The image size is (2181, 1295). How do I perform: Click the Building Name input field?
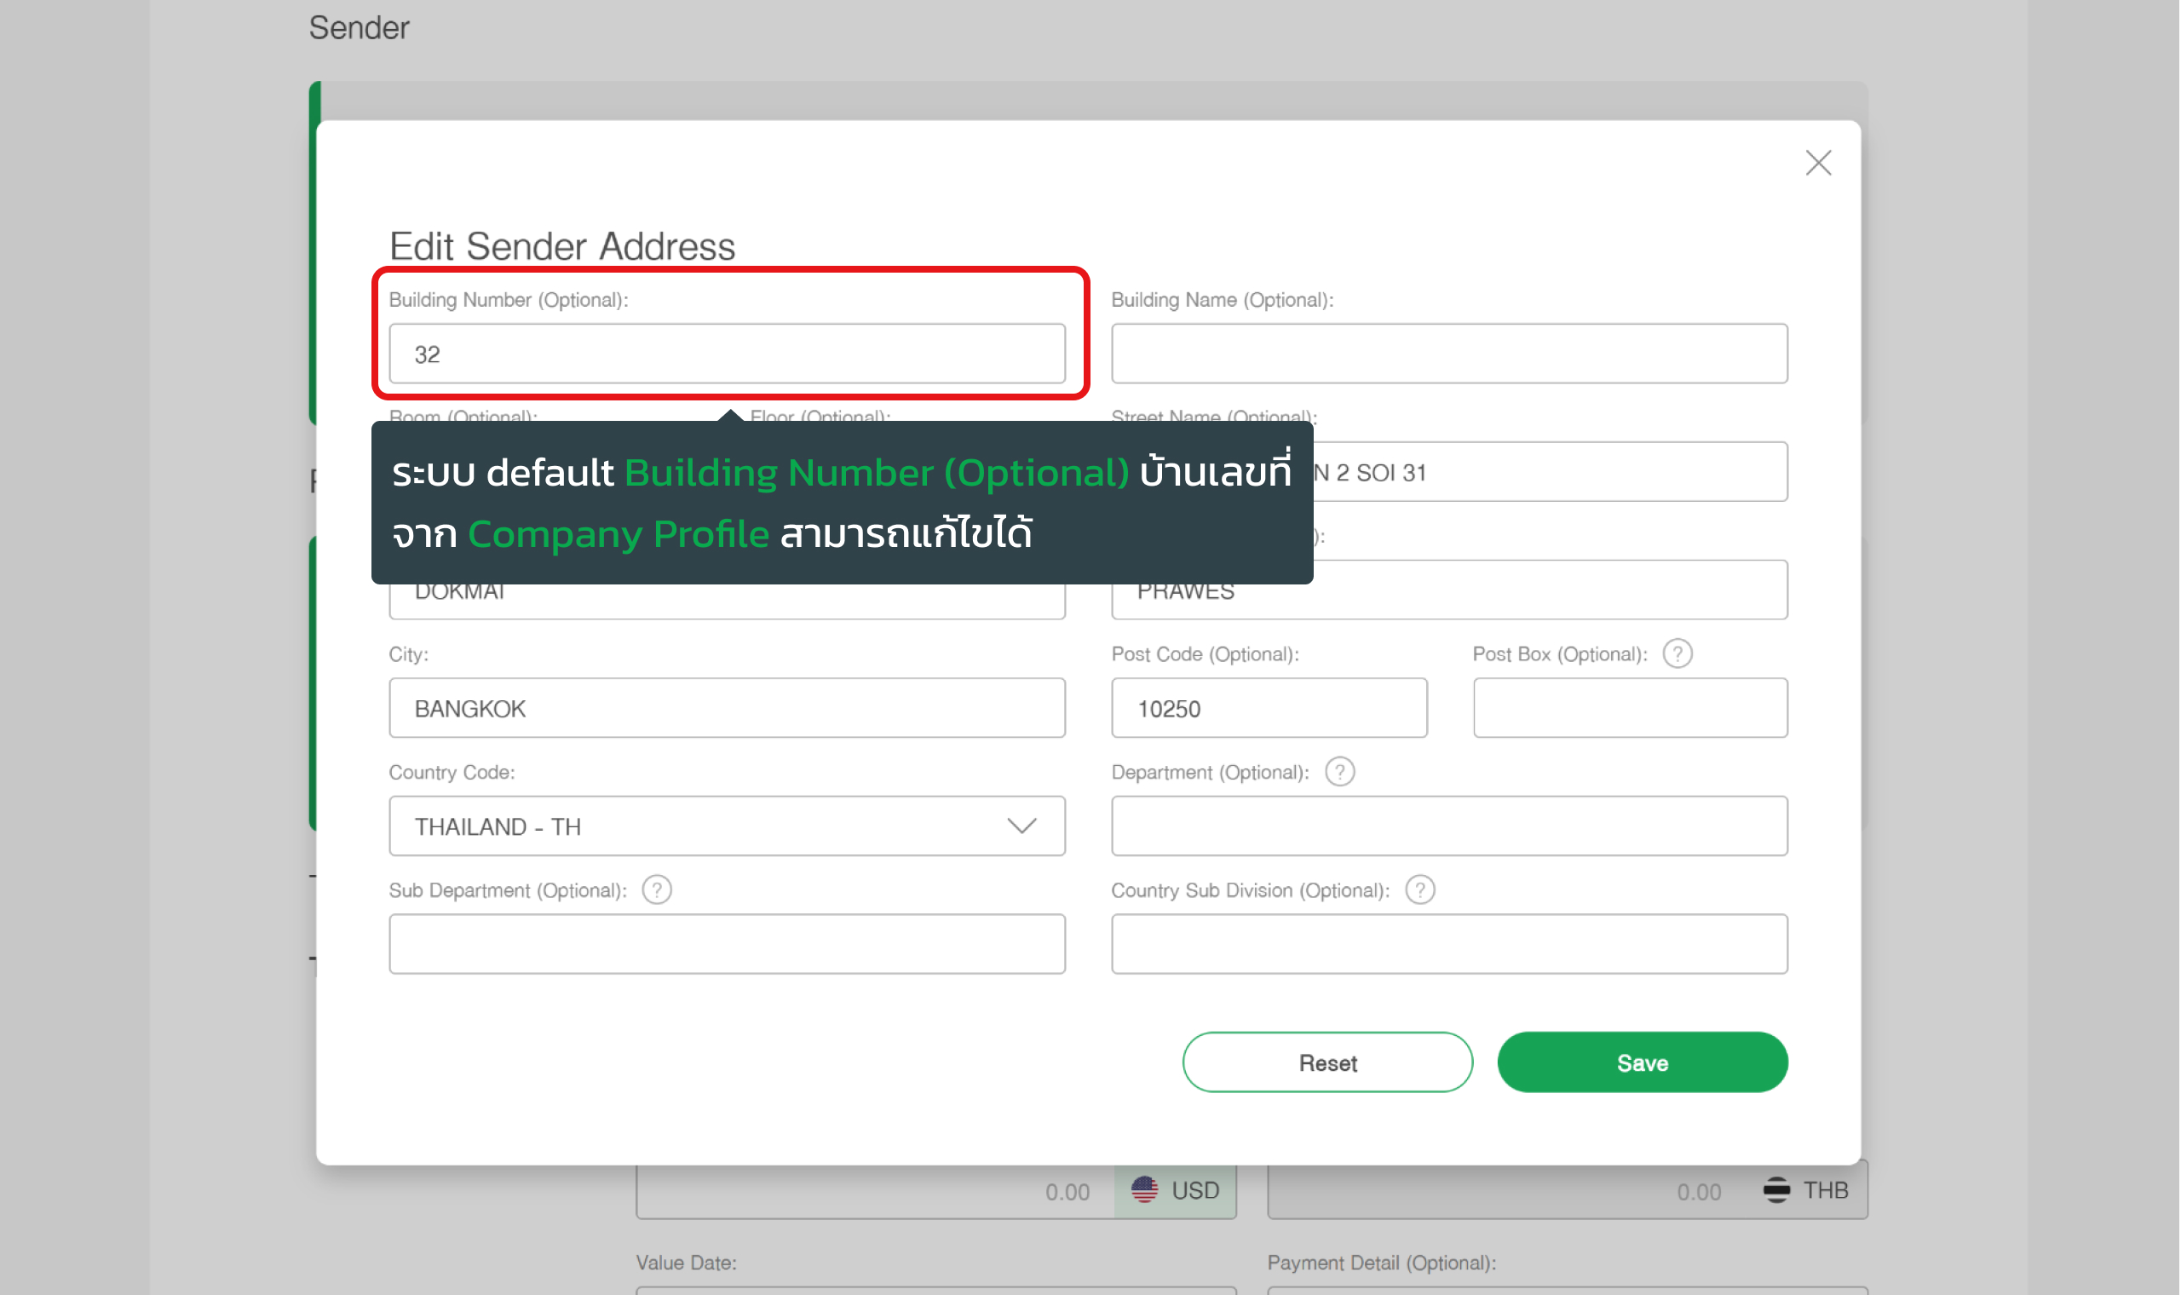click(x=1450, y=354)
